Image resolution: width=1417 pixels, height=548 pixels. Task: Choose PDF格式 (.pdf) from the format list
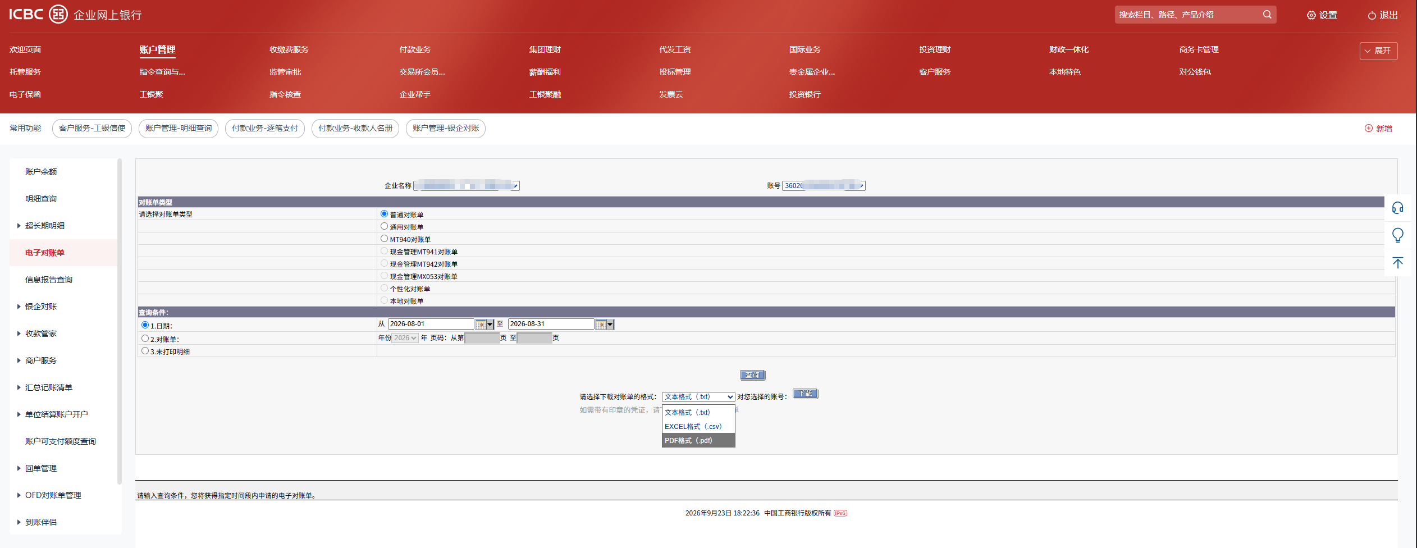coord(698,441)
